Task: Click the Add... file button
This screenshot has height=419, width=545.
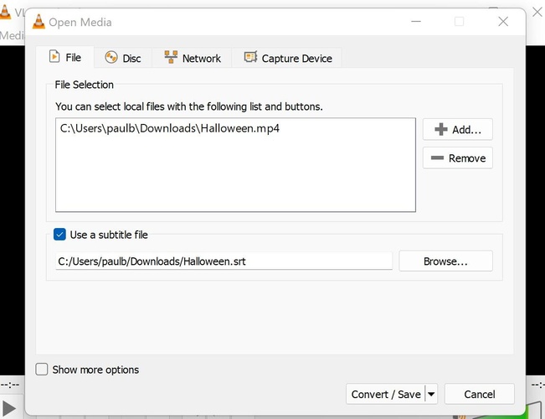Action: pos(457,129)
